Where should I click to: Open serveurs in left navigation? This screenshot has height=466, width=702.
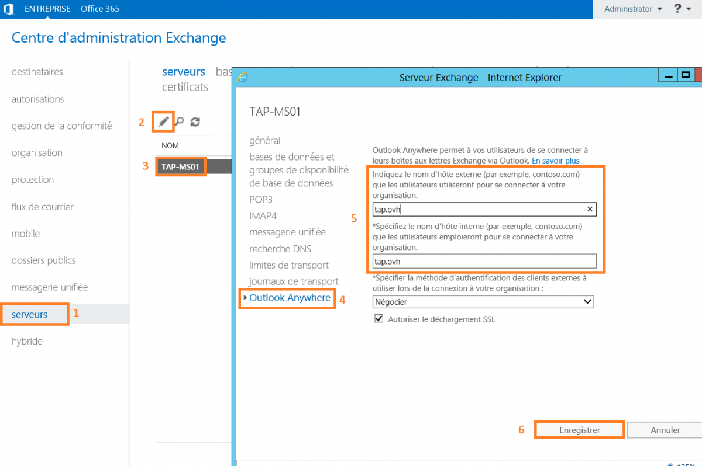[x=30, y=315]
